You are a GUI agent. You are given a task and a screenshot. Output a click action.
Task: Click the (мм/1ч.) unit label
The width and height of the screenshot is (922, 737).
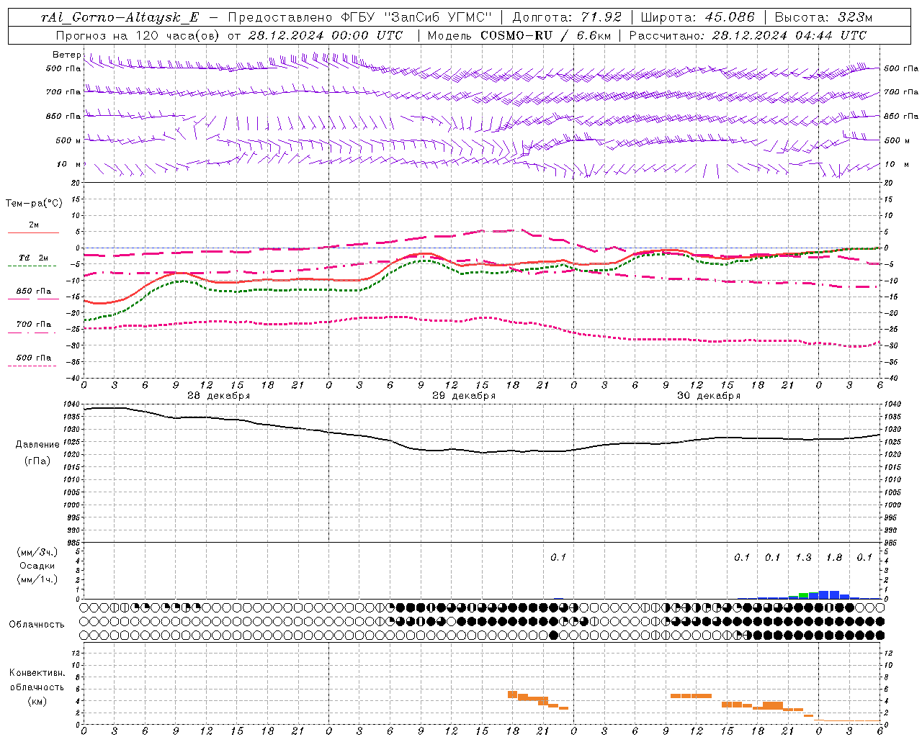coord(37,579)
